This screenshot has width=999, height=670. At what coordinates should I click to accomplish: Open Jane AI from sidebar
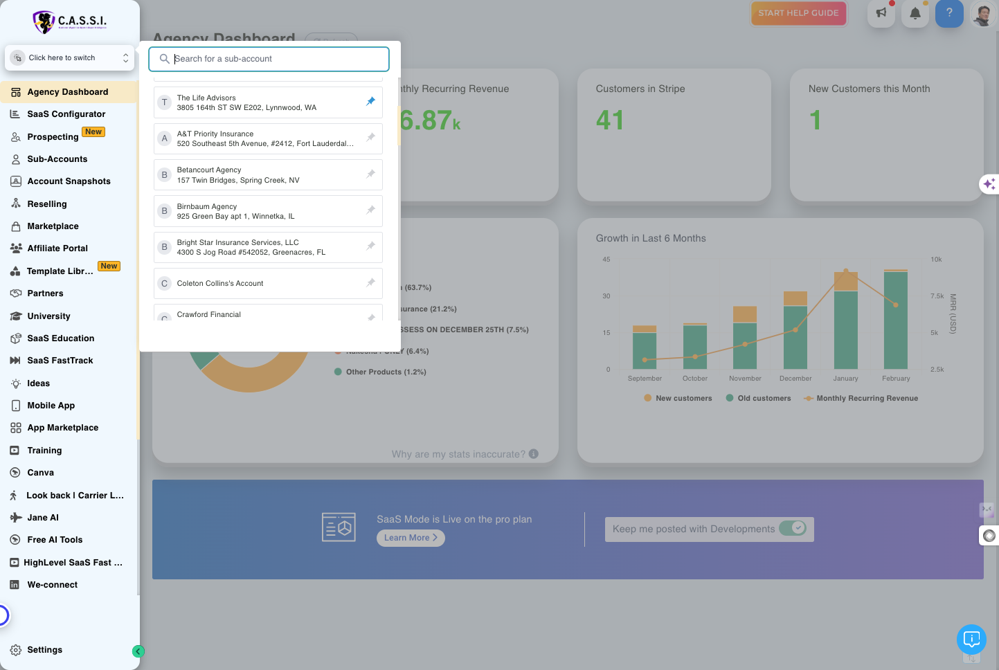pyautogui.click(x=43, y=518)
